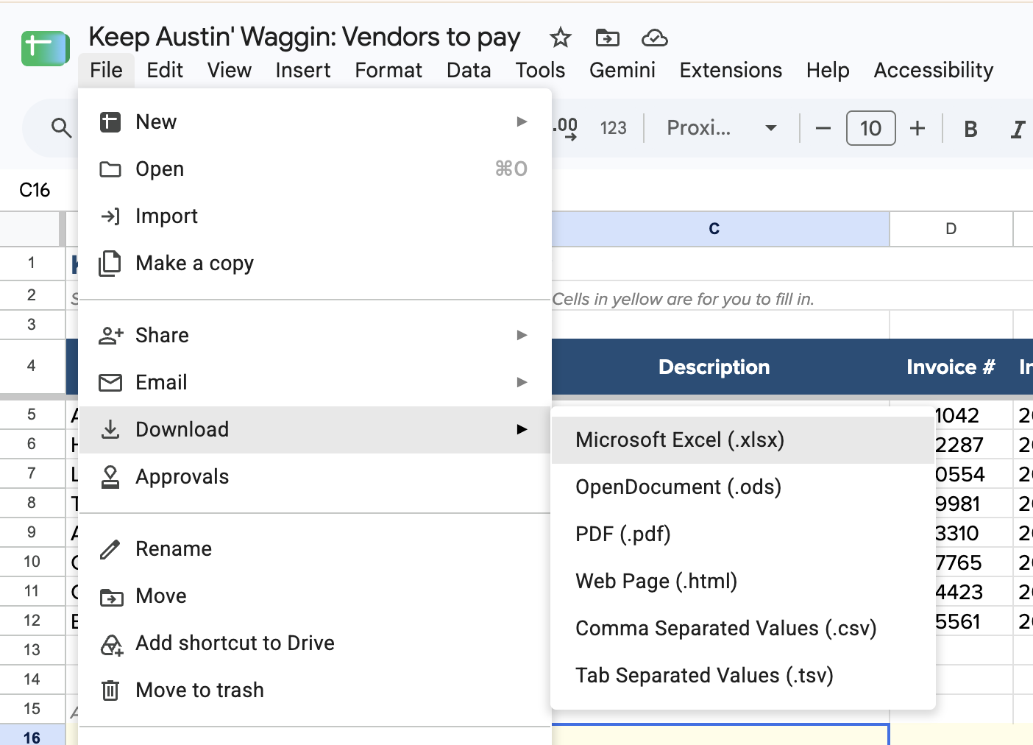1033x745 pixels.
Task: Click the document title Keep Austin' Waggin
Action: [x=305, y=37]
